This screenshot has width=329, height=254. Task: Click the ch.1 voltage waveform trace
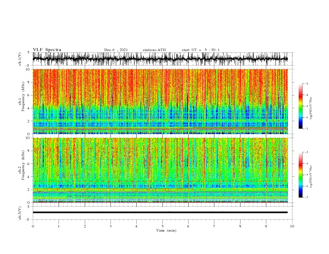coord(160,59)
